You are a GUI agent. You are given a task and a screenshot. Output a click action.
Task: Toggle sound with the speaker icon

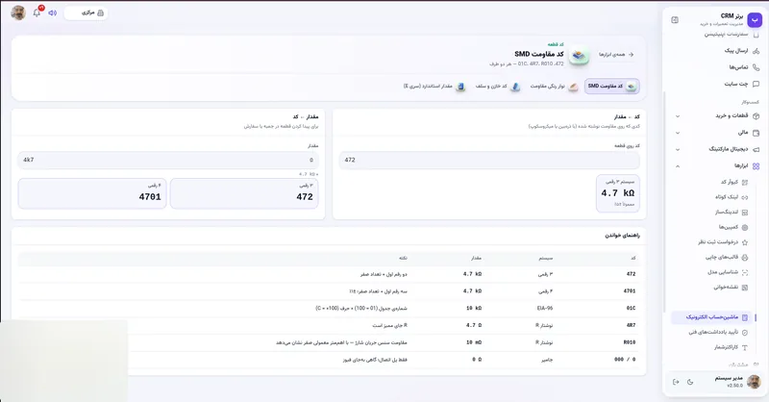point(53,13)
